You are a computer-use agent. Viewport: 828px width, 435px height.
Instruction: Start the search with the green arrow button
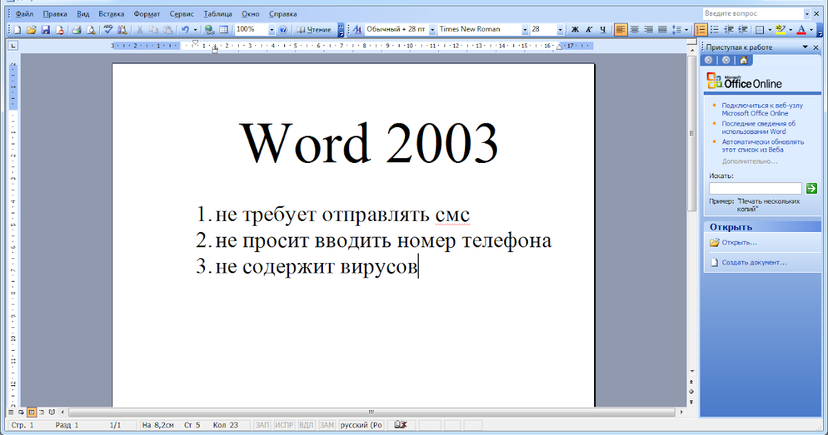tap(811, 188)
